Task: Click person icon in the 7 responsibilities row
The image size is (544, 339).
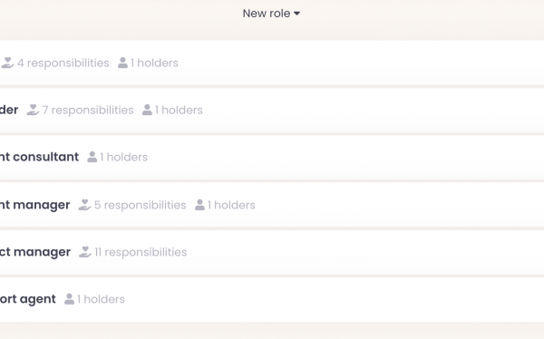Action: 147,110
